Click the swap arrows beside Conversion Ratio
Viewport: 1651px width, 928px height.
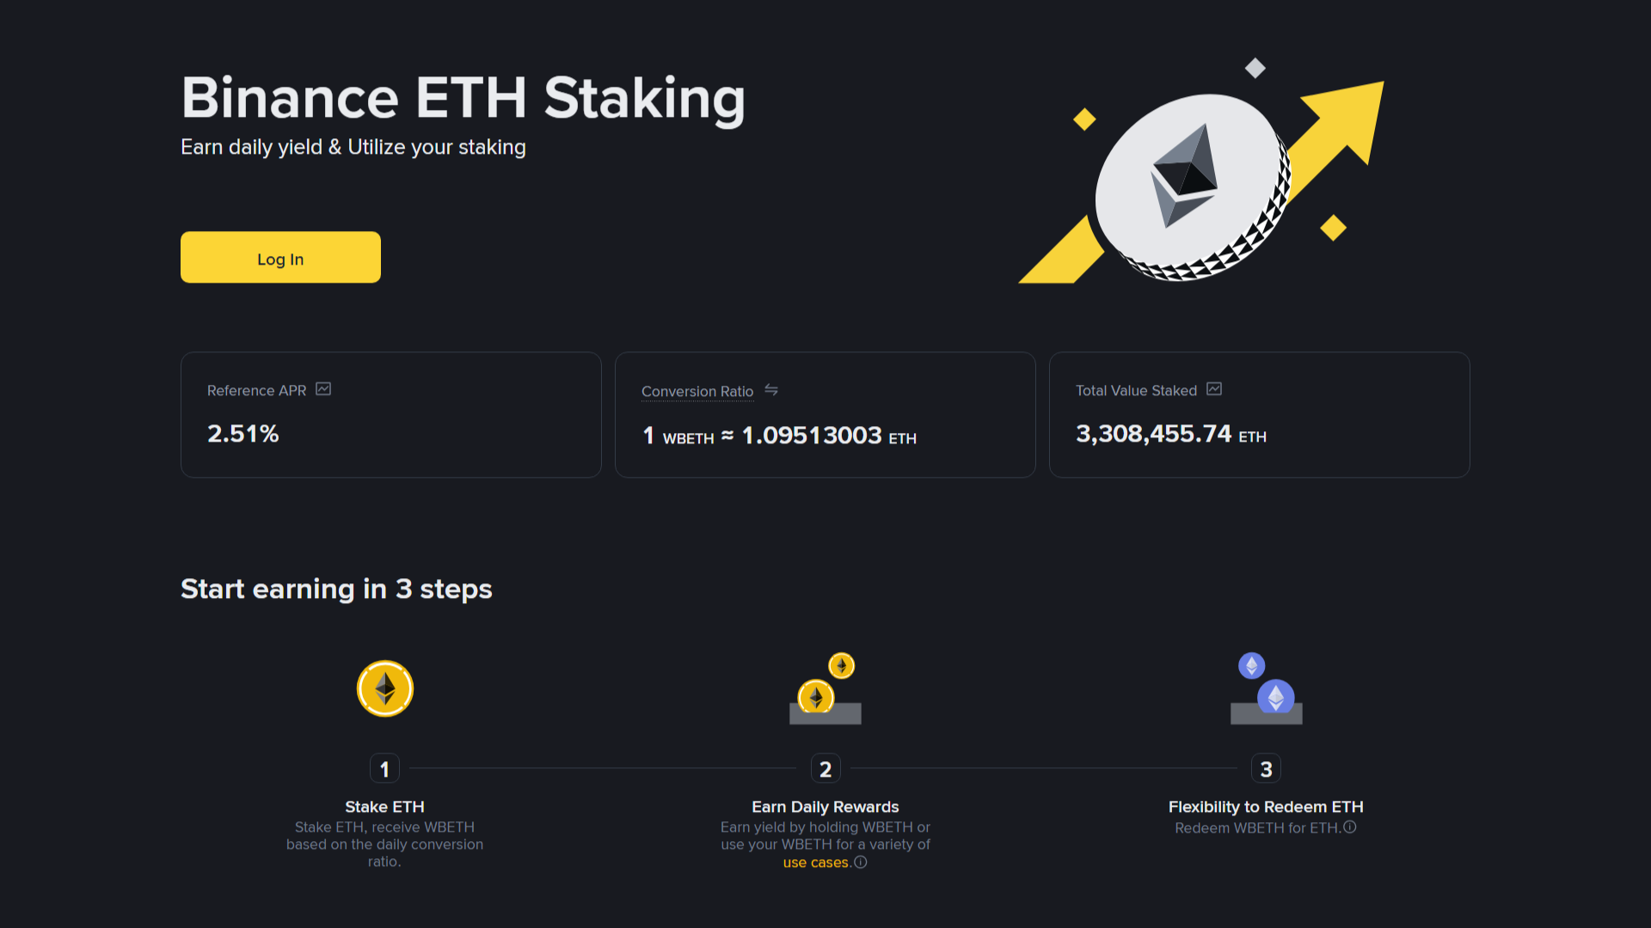pyautogui.click(x=771, y=390)
